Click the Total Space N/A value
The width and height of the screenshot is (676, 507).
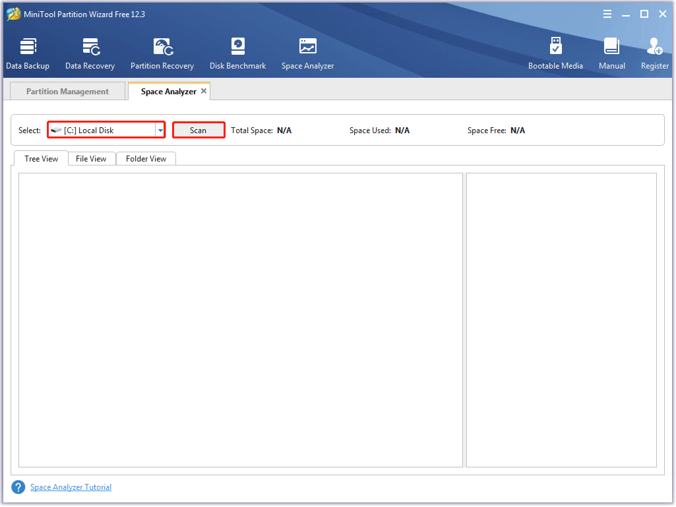pyautogui.click(x=284, y=131)
